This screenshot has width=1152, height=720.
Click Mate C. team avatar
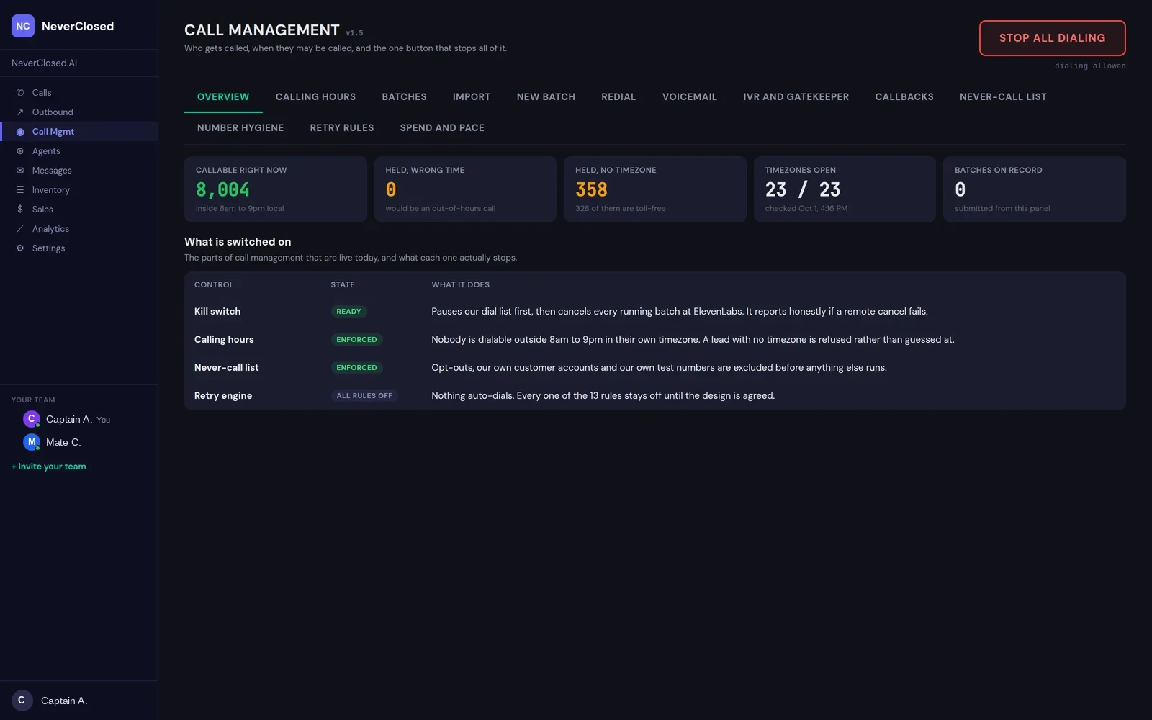tap(32, 442)
